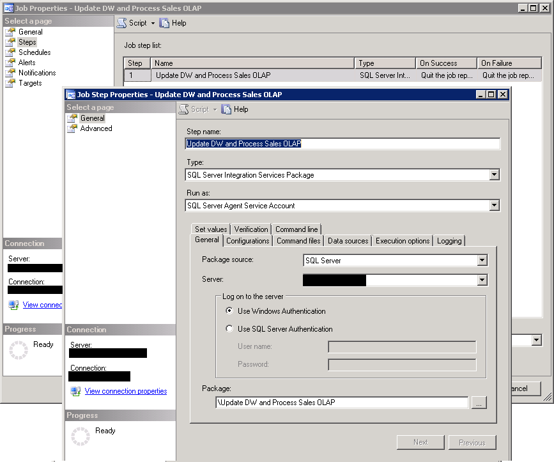Image resolution: width=554 pixels, height=462 pixels.
Task: Switch to Data sources tab
Action: point(348,241)
